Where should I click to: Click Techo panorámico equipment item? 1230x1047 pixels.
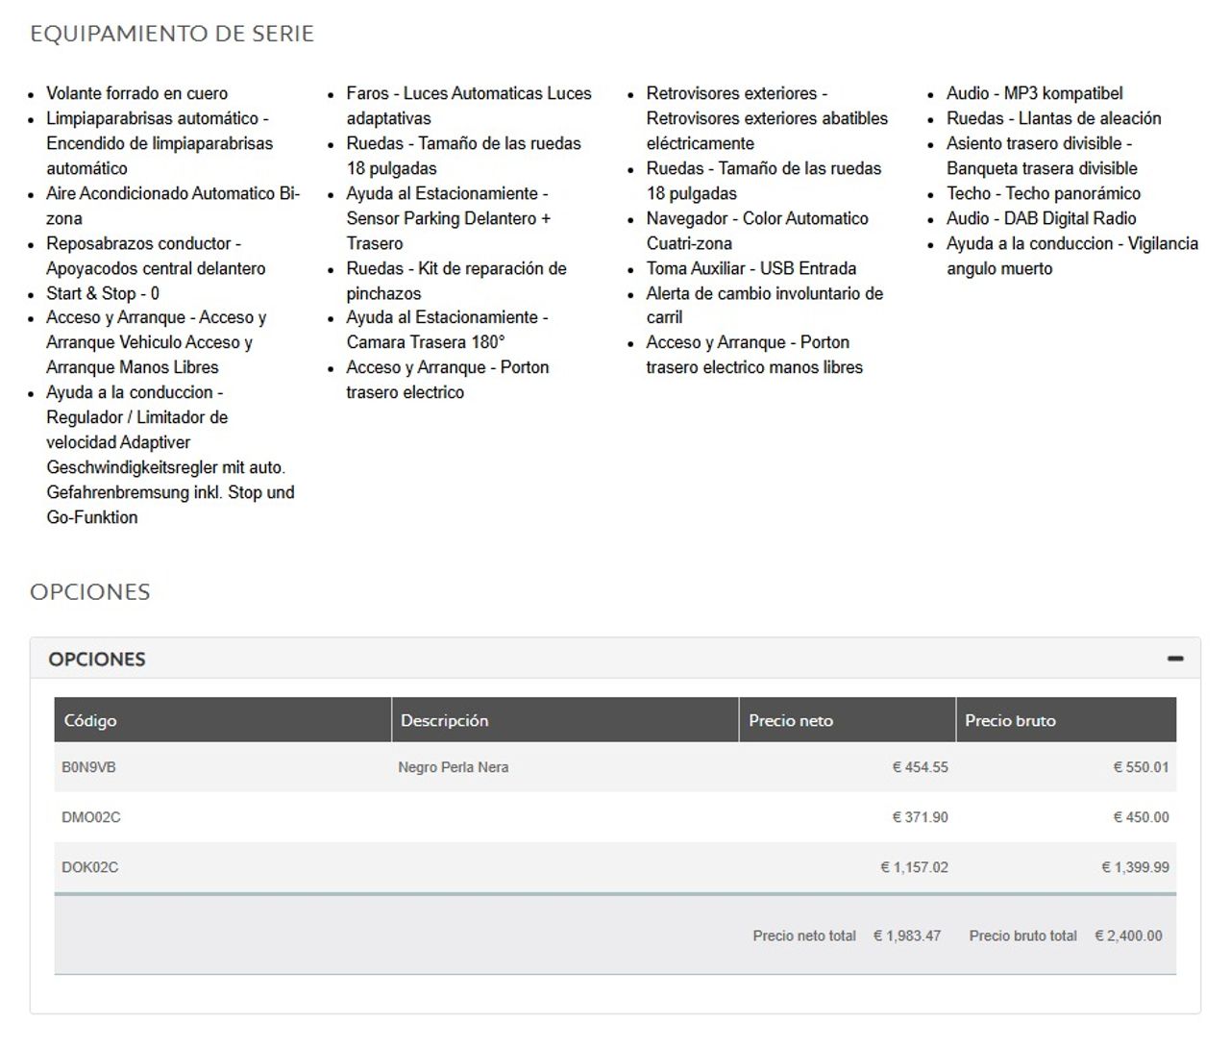(1044, 193)
